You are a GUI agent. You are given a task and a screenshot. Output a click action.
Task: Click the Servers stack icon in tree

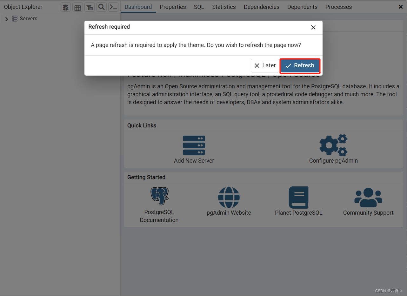(15, 19)
